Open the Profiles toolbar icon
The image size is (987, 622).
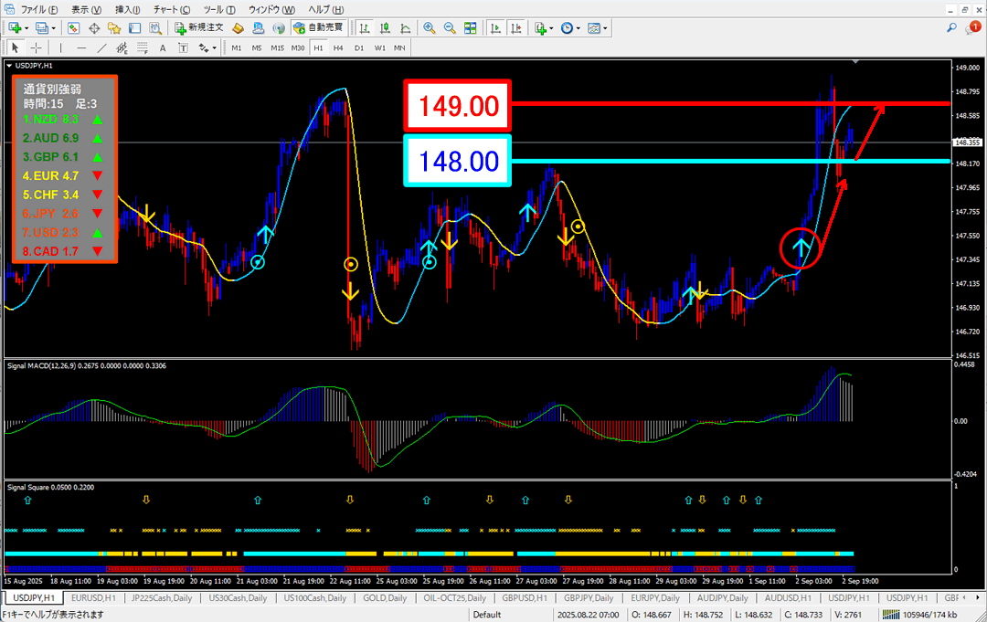(x=41, y=28)
